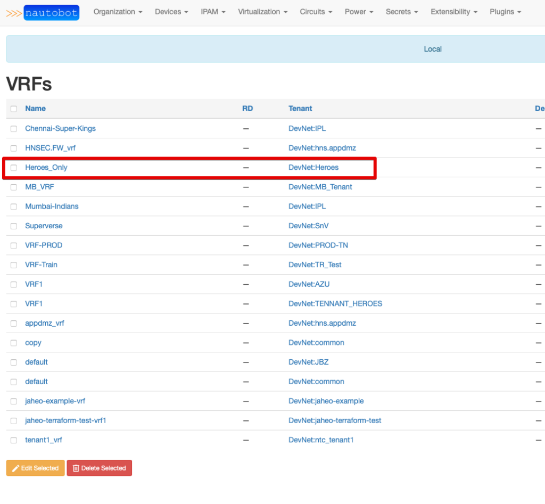Open the tenant1_vrf link
Image resolution: width=545 pixels, height=504 pixels.
pyautogui.click(x=44, y=440)
